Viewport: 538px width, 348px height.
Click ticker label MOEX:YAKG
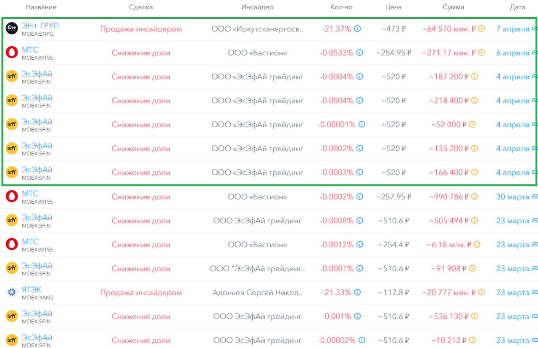37,298
